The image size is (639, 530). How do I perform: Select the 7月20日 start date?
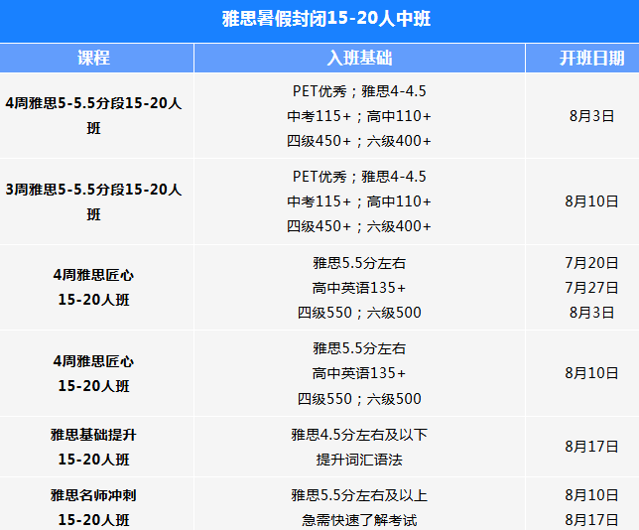[x=591, y=263]
